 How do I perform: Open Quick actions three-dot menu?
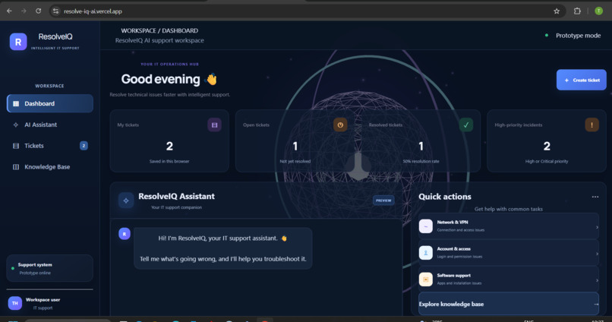click(595, 197)
